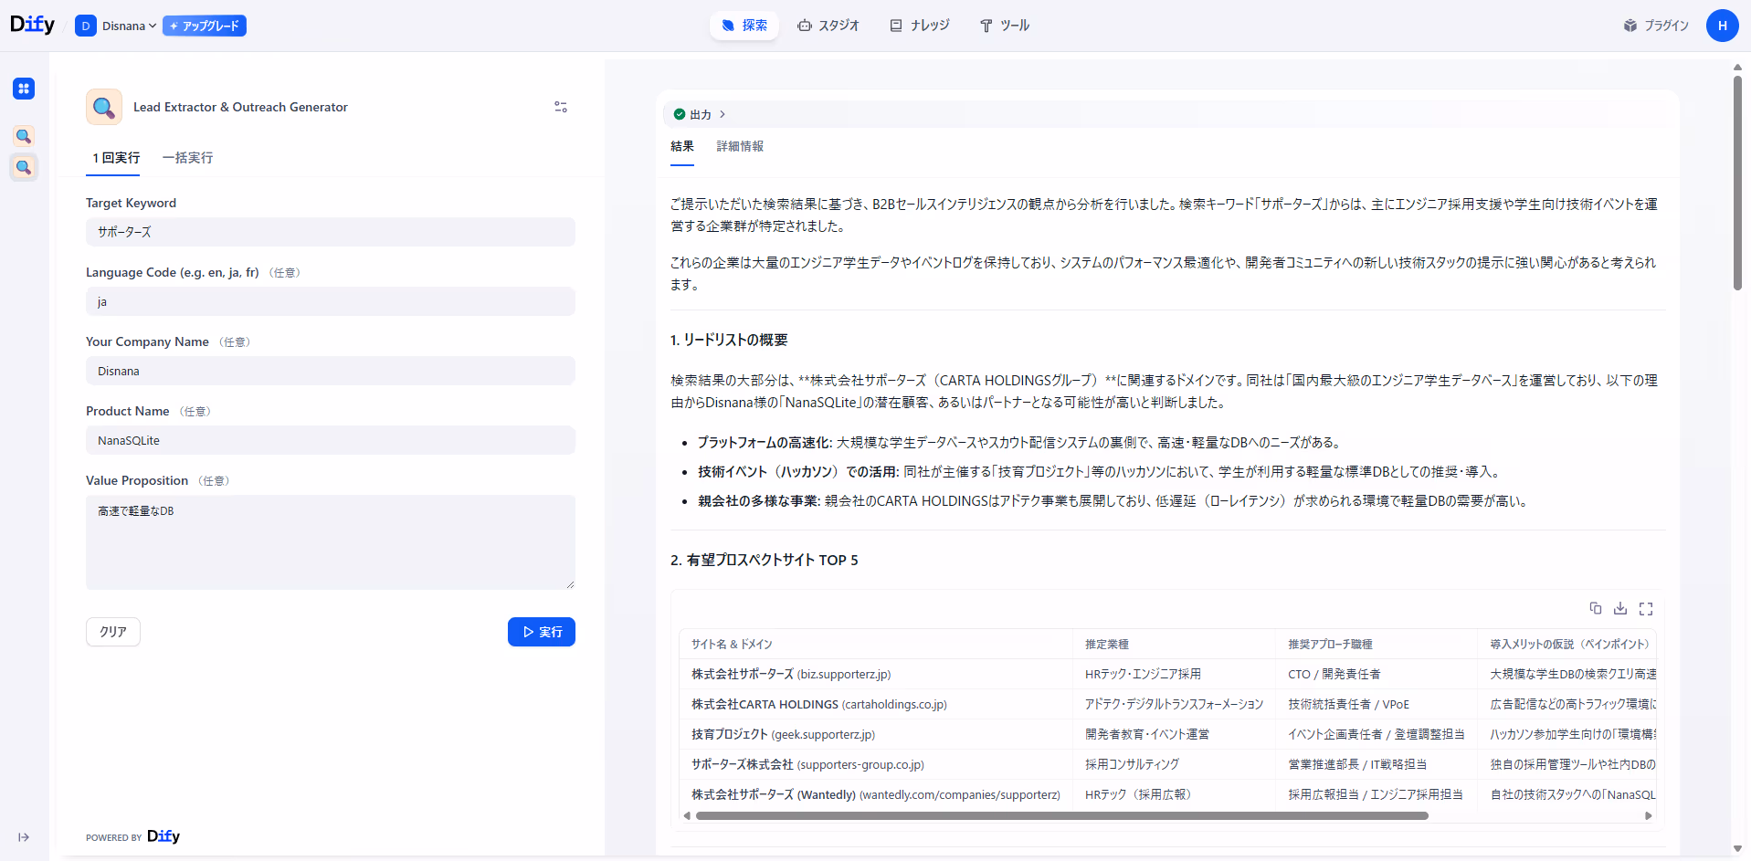Click the table scroll right arrow

pos(1649,816)
